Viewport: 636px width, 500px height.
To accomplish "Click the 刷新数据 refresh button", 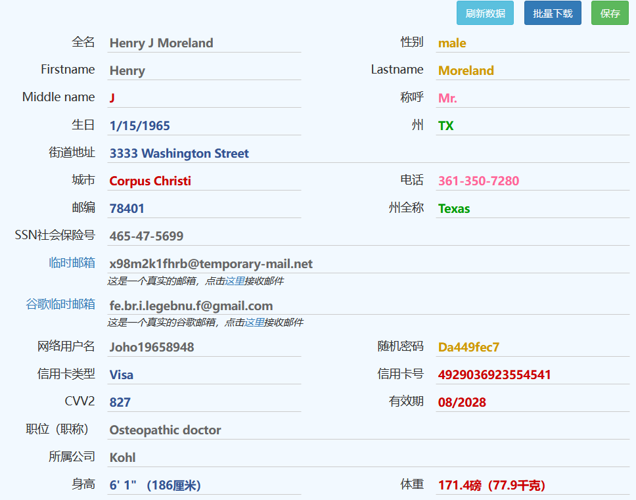I will (x=485, y=12).
